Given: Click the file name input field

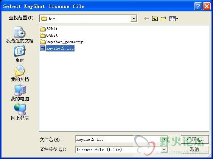Looking at the screenshot, I should [118, 139].
